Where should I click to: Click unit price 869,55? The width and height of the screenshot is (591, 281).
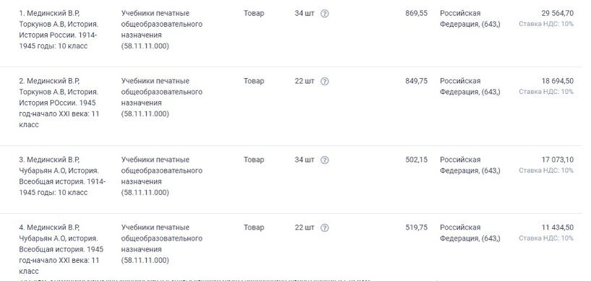pyautogui.click(x=416, y=14)
